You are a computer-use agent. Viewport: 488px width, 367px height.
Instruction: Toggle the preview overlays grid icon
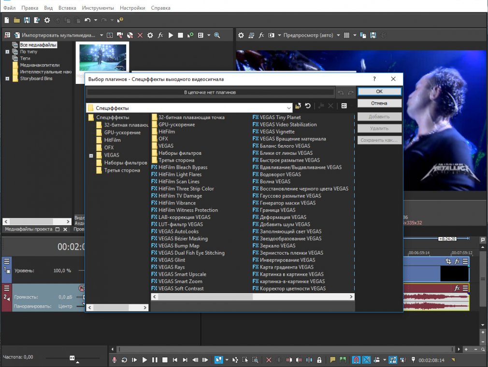click(346, 35)
